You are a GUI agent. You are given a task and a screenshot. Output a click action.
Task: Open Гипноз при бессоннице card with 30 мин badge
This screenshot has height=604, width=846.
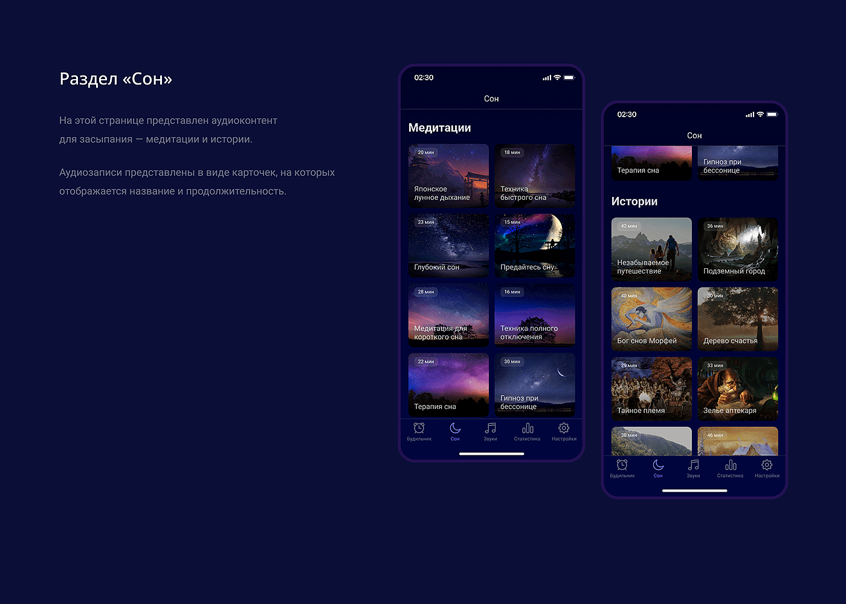535,385
